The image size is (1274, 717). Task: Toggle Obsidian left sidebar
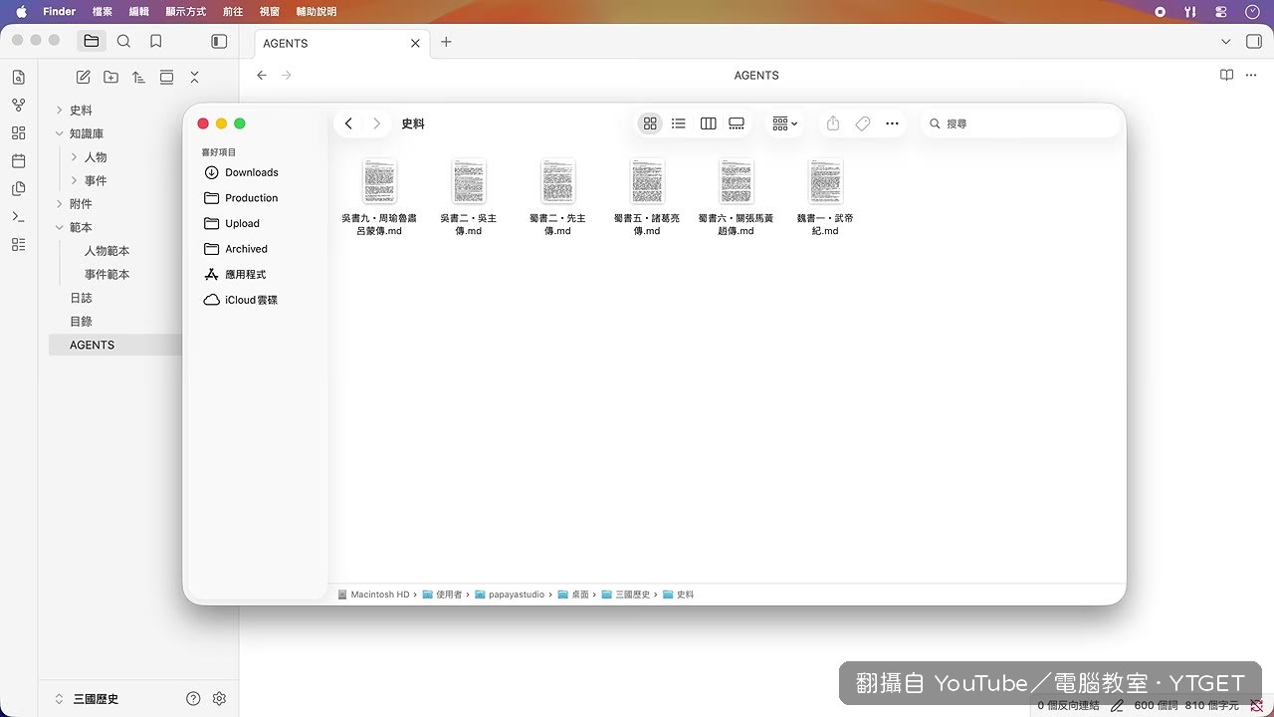coord(219,42)
